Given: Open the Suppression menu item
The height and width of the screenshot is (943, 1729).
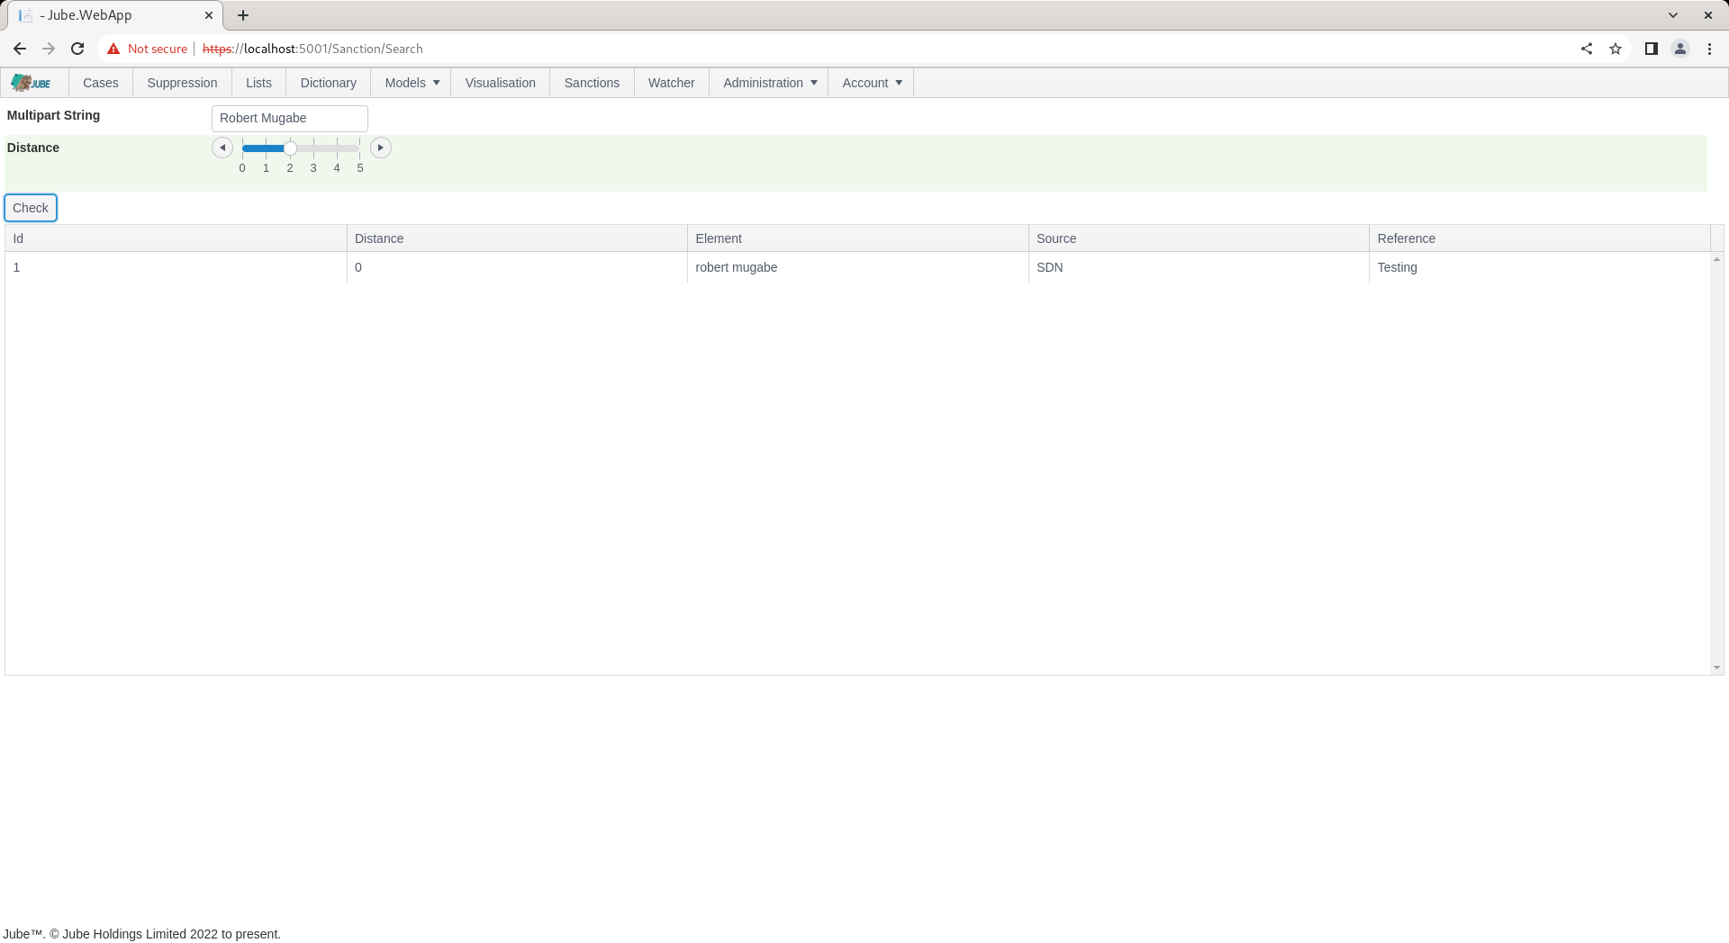Looking at the screenshot, I should point(183,83).
